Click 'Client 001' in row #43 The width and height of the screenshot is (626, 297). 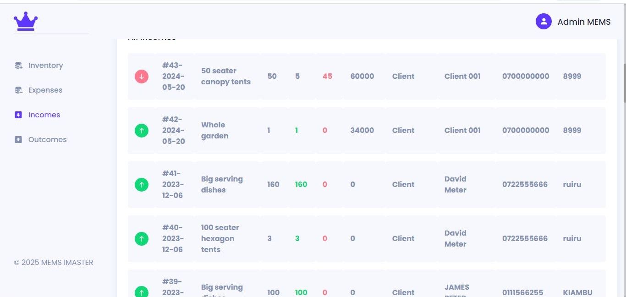pos(462,77)
